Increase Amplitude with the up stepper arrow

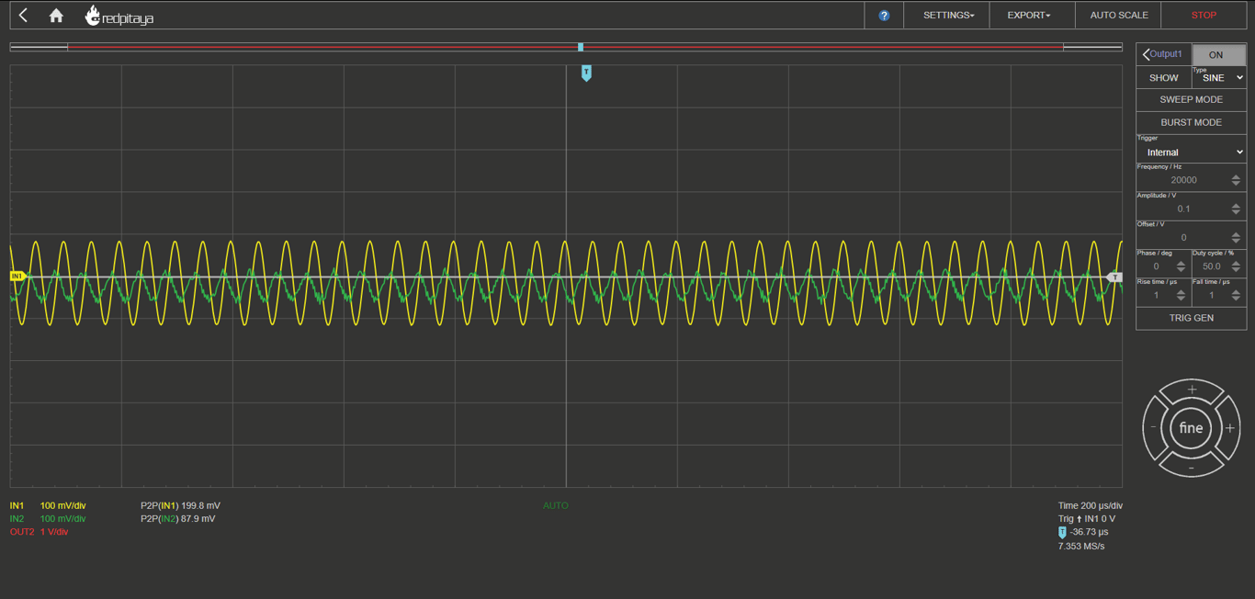pos(1236,205)
